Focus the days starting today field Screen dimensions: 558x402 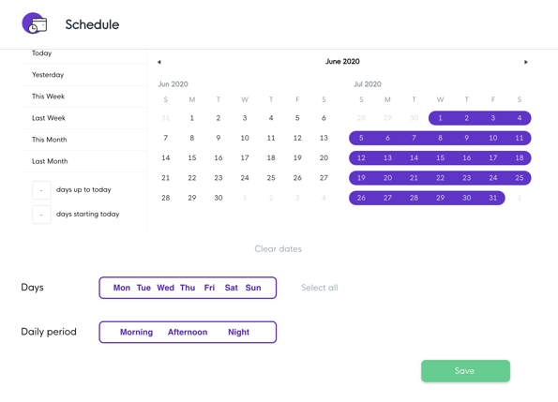point(41,215)
